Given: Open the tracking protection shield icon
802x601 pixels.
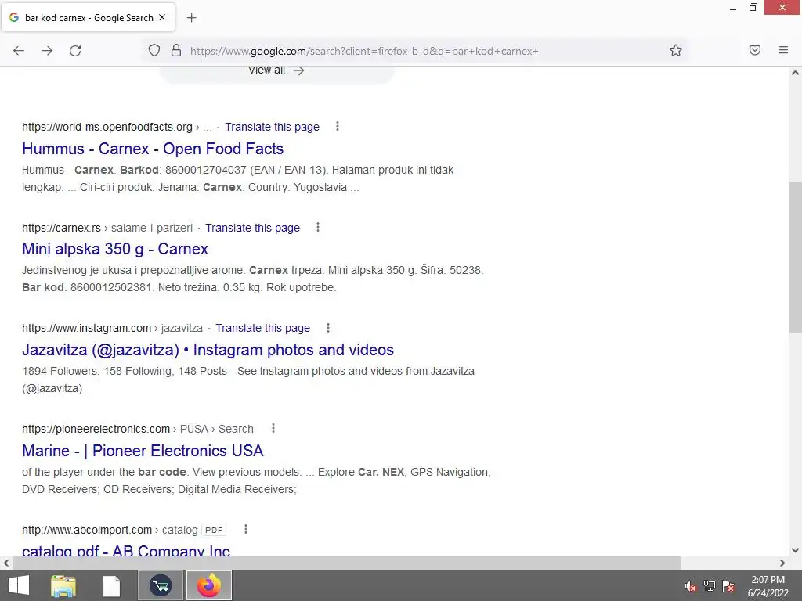Looking at the screenshot, I should click(154, 51).
